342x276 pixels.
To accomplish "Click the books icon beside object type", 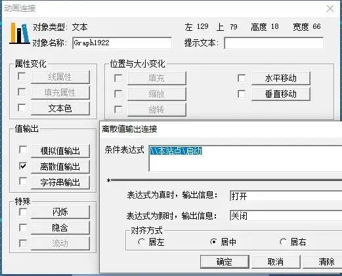I will [x=20, y=33].
